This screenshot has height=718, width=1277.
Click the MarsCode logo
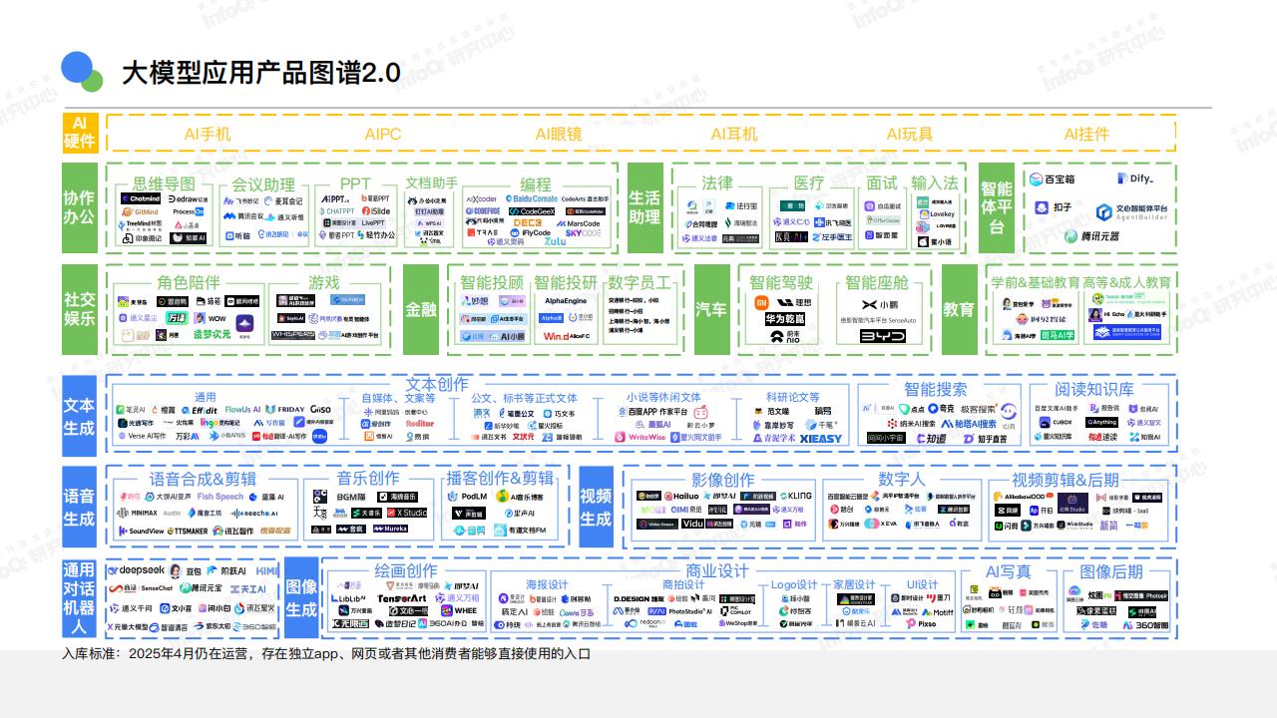[580, 223]
